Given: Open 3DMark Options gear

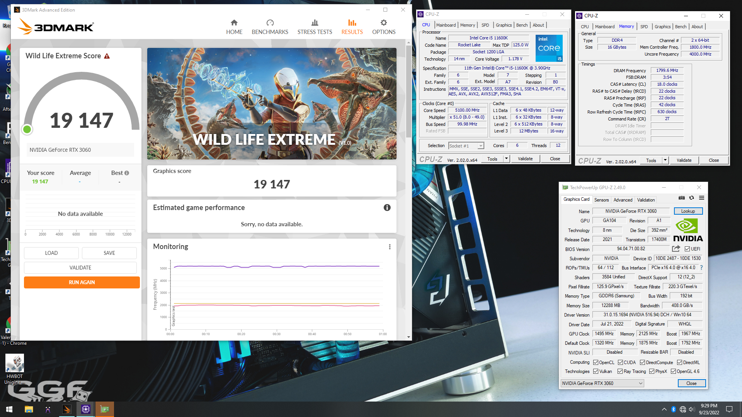Looking at the screenshot, I should click(x=383, y=27).
